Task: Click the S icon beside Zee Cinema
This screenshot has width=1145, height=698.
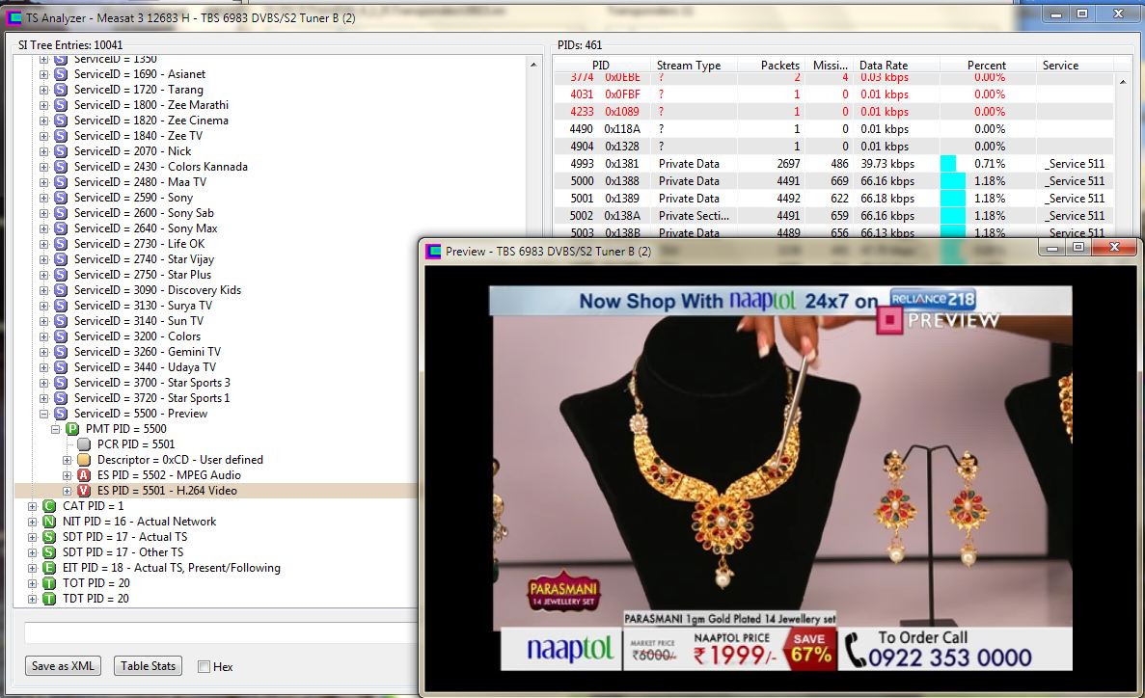Action: click(61, 121)
